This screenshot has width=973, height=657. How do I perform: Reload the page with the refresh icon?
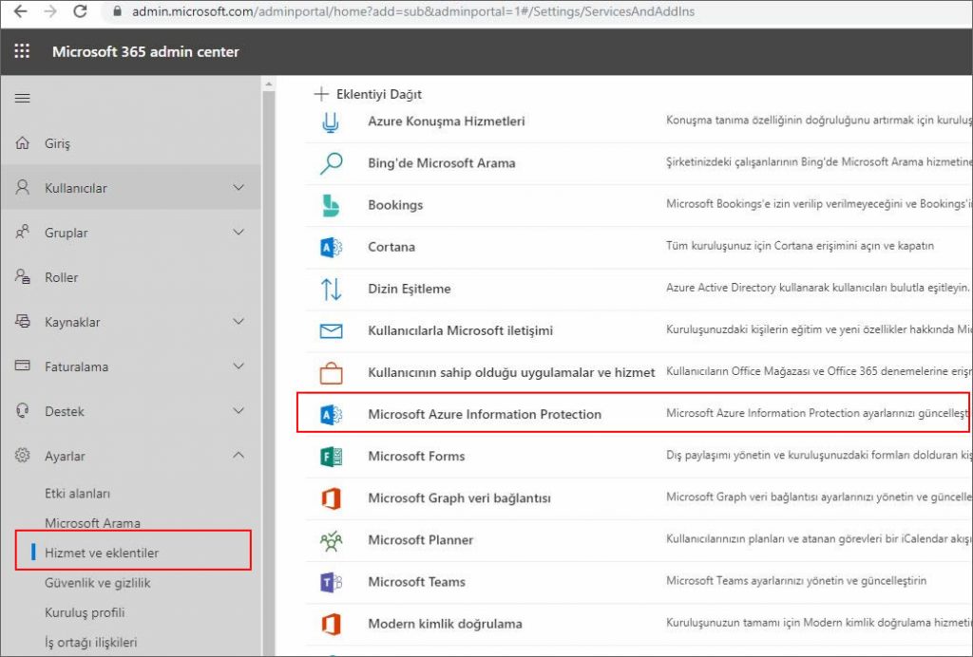(80, 11)
